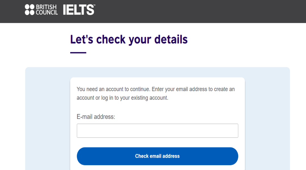Focus the E-mail address input field
This screenshot has width=306, height=170.
click(157, 131)
